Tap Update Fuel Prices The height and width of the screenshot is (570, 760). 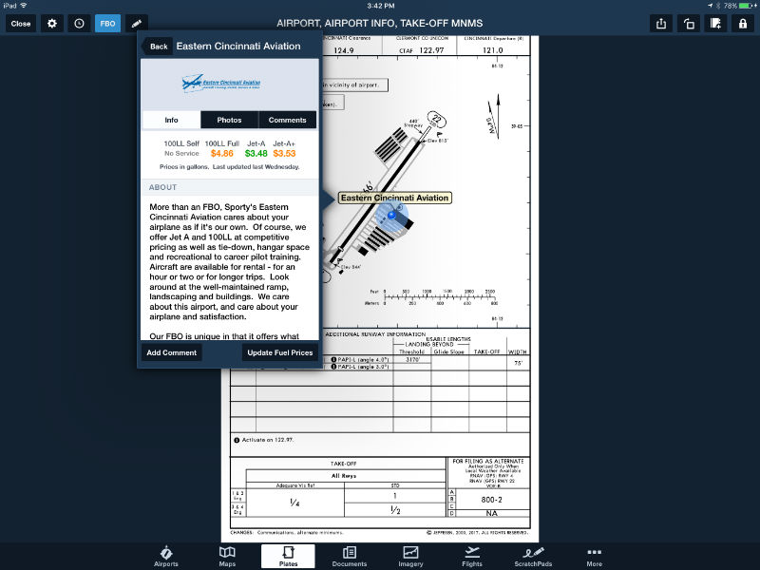280,352
